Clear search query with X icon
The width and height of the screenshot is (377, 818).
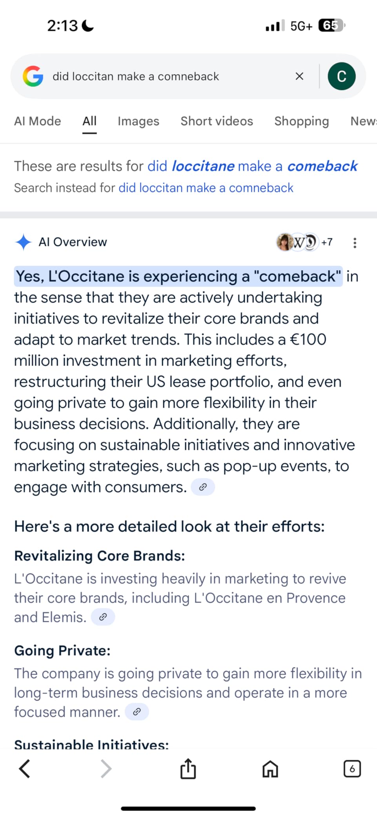[x=299, y=76]
